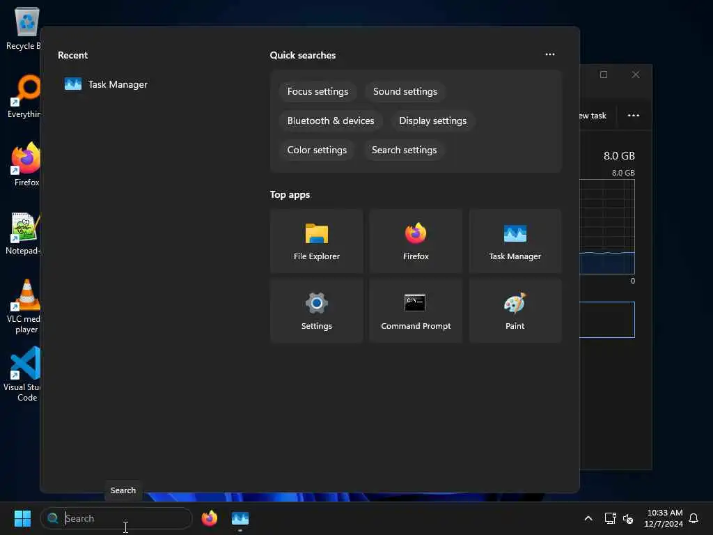Open Task Manager from the Recent list

coord(106,84)
